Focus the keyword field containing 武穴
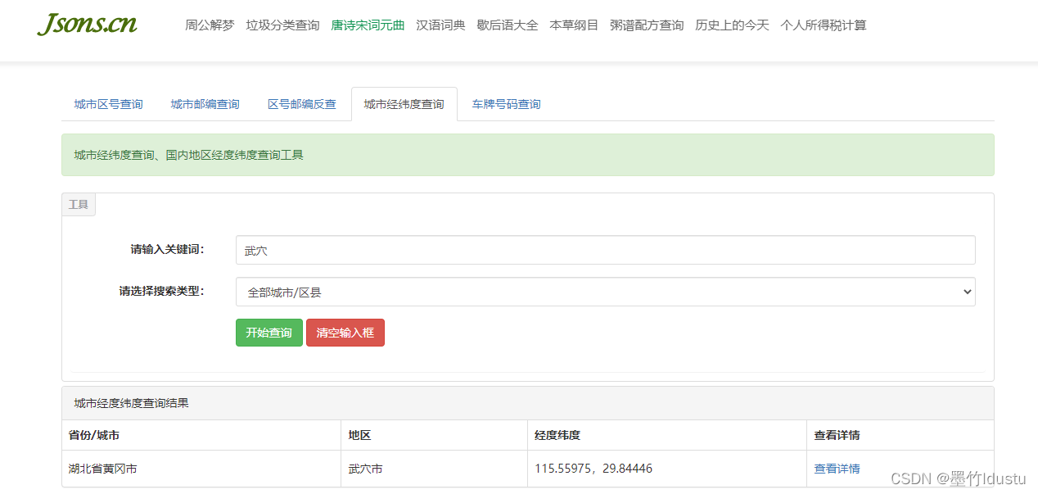1038x494 pixels. [605, 250]
